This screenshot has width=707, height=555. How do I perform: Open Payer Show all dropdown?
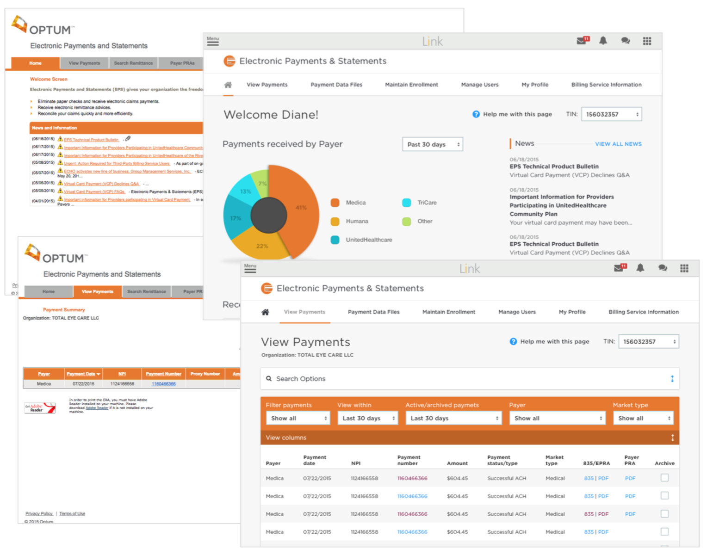point(557,418)
